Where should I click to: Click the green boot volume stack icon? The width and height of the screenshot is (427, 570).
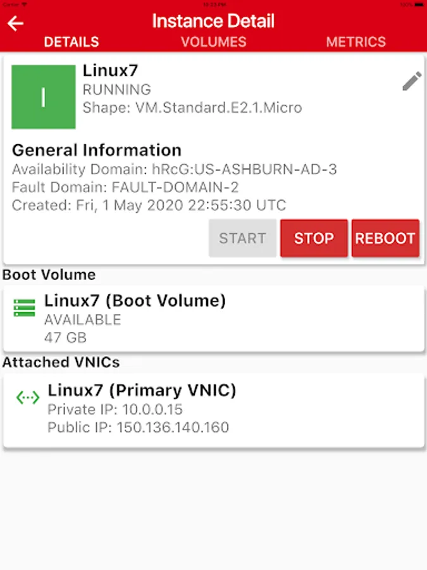point(25,308)
